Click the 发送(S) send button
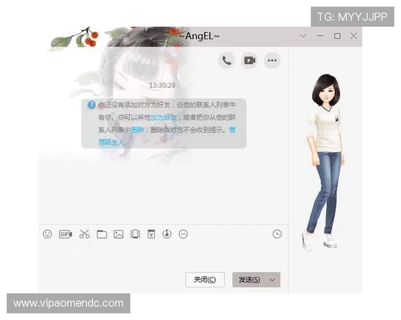 [x=249, y=280]
